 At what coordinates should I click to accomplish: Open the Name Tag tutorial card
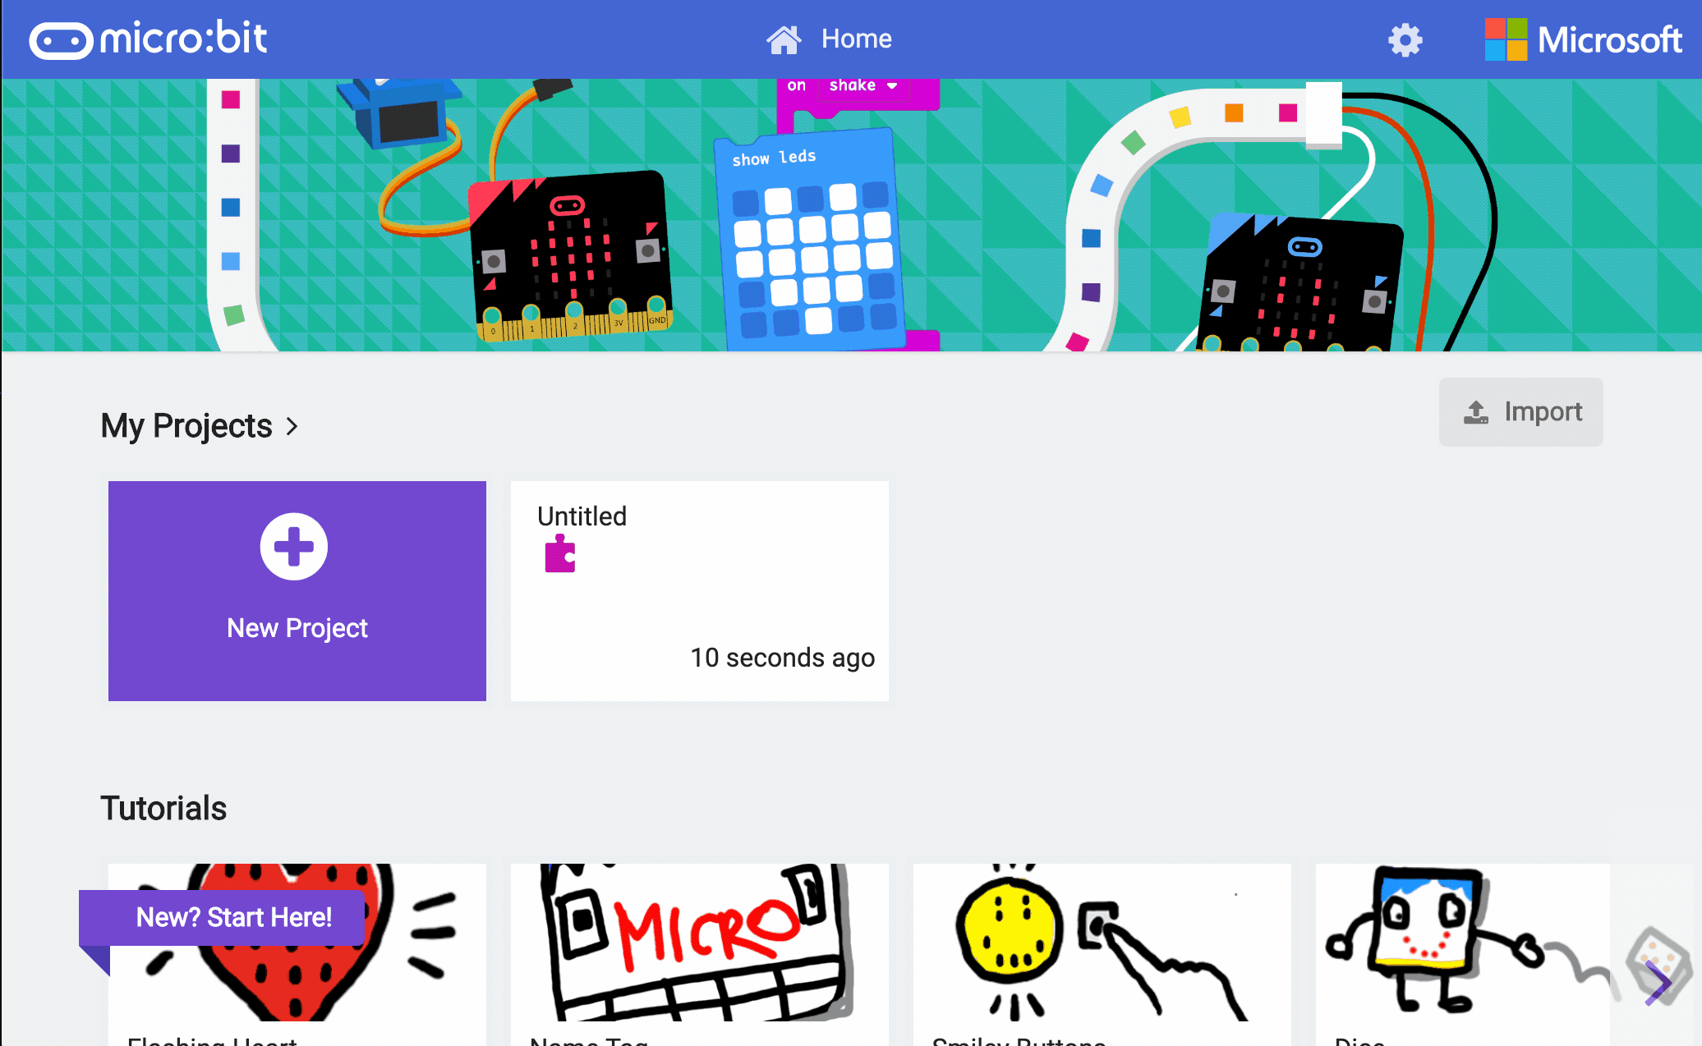pos(700,954)
